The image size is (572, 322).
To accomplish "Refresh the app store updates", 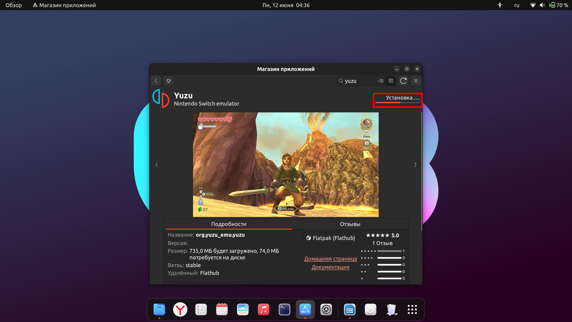I will (403, 81).
